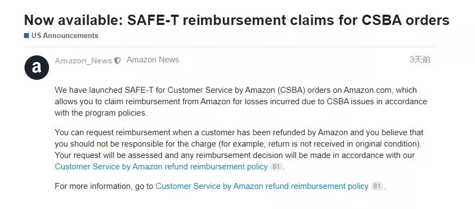Viewport: 475px width, 209px height.
Task: Click the horizontal divider under US Announcements
Action: (230, 47)
